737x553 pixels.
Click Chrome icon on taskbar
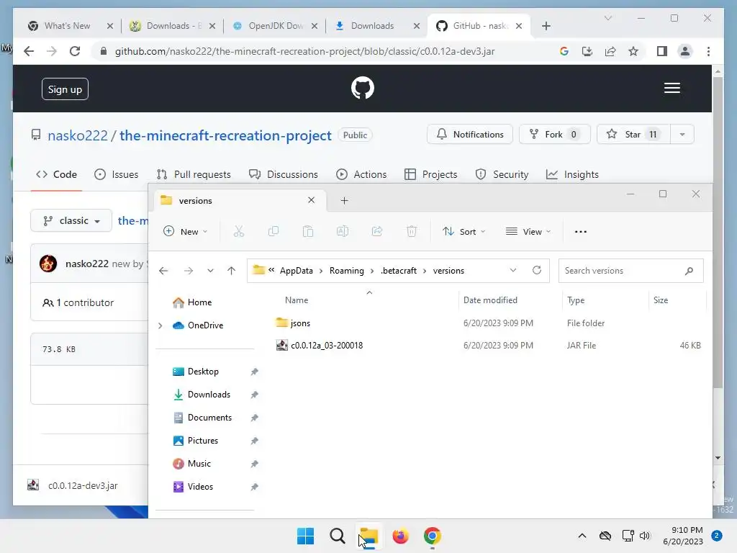click(x=433, y=536)
